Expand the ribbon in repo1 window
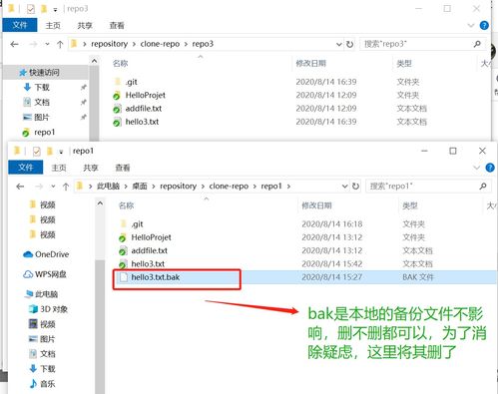The height and width of the screenshot is (394, 498). (477, 168)
